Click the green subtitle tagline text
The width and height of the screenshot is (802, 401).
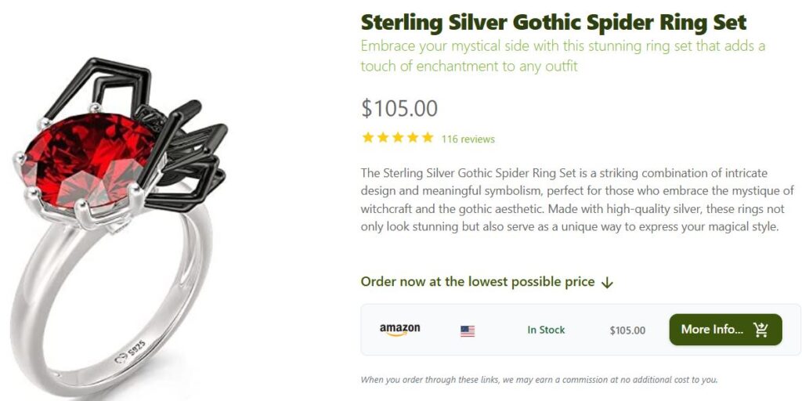click(562, 56)
